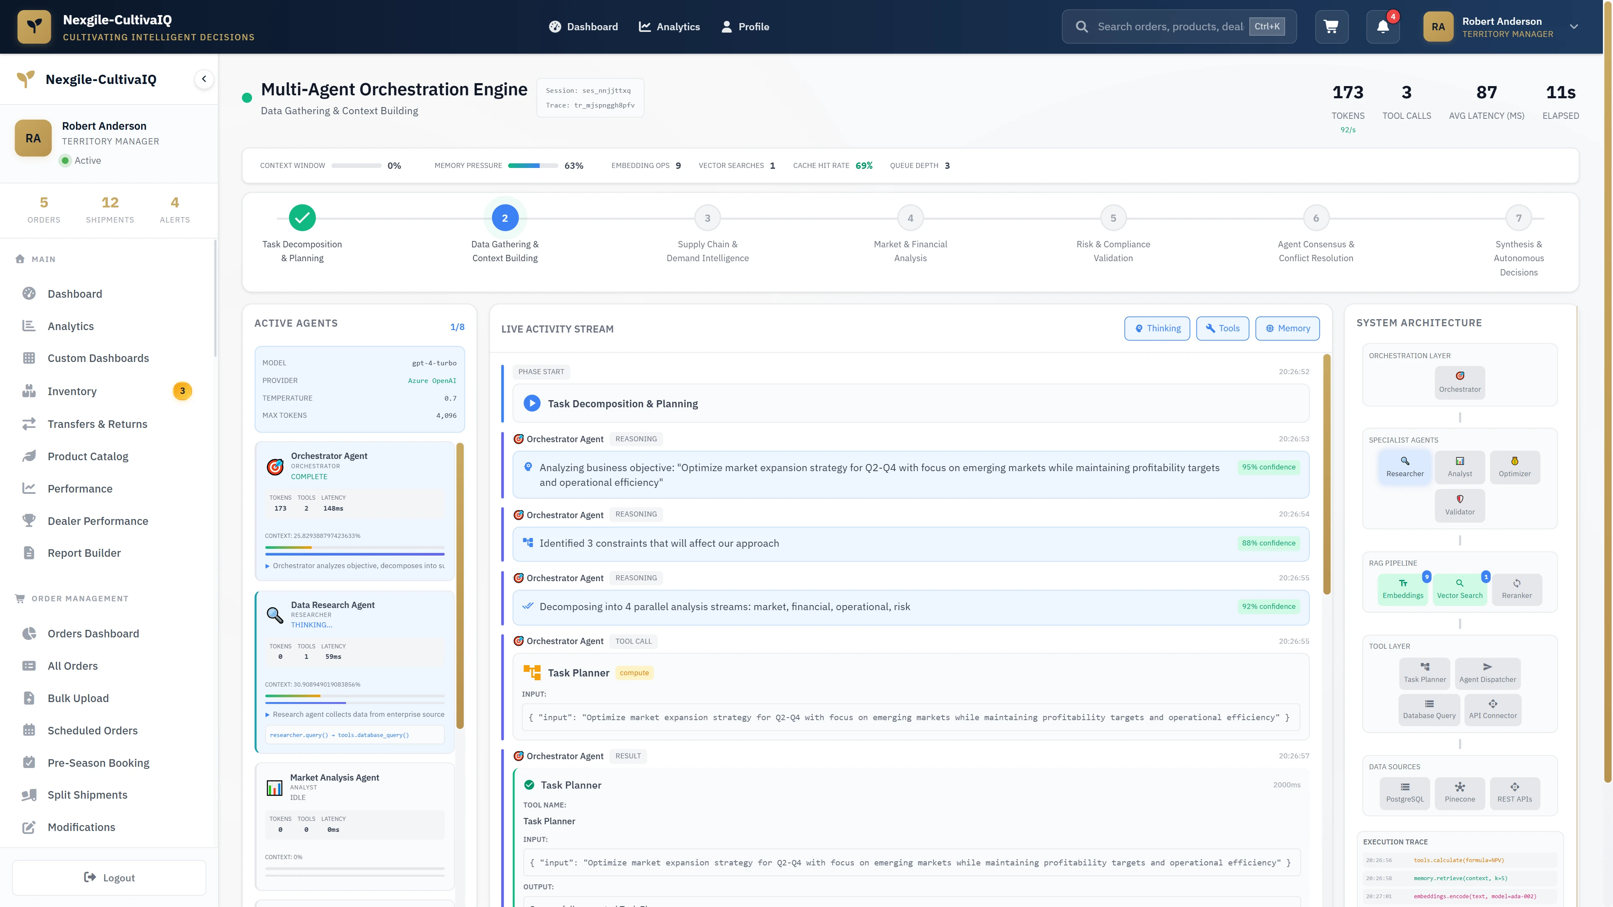
Task: Enable the Tools activity filter
Action: click(x=1222, y=328)
